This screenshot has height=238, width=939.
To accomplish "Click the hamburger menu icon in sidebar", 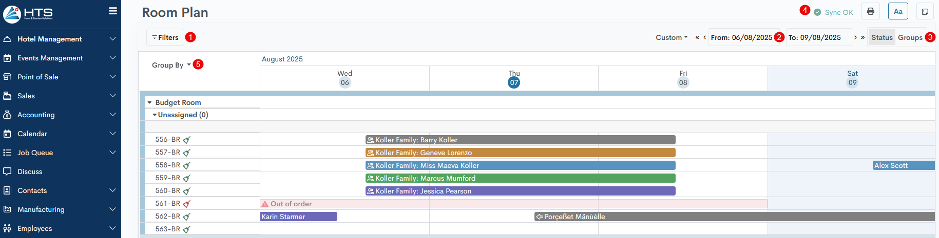I will point(113,11).
